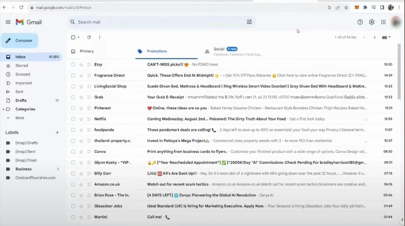
Task: Open the [Imap]/Drafts label
Action: pos(26,143)
